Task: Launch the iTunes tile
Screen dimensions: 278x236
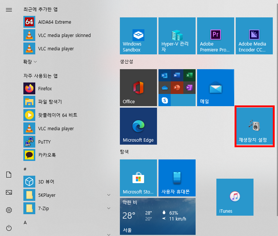Action: pyautogui.click(x=235, y=197)
